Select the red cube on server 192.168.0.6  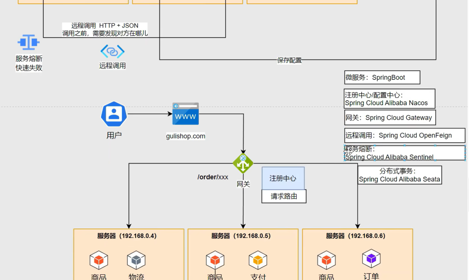tap(326, 260)
